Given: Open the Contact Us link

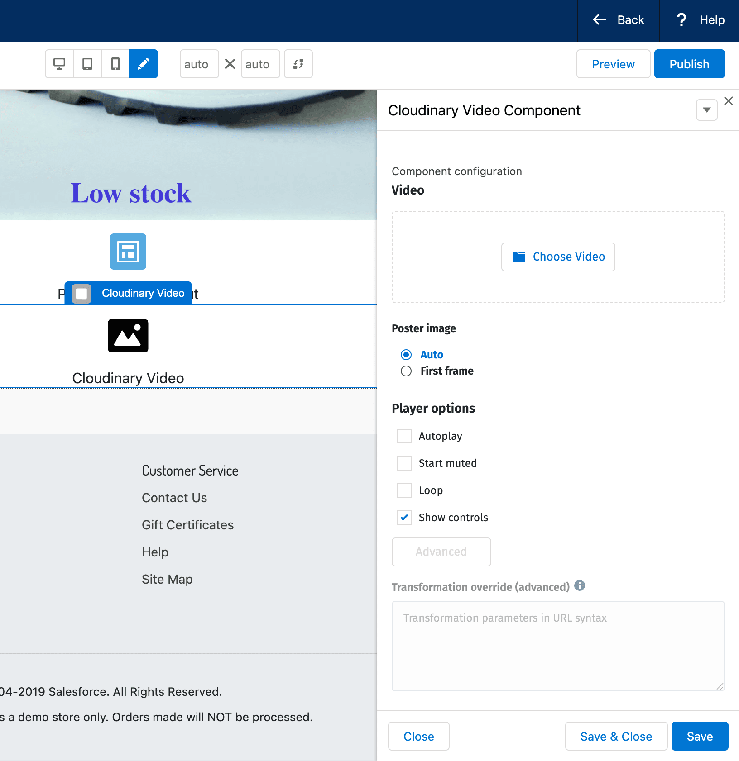Looking at the screenshot, I should [x=174, y=498].
